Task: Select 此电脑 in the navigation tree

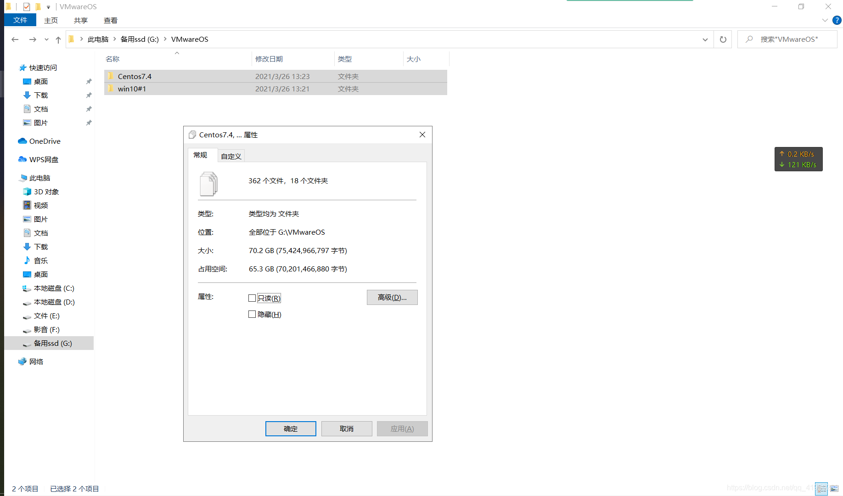Action: (x=40, y=178)
